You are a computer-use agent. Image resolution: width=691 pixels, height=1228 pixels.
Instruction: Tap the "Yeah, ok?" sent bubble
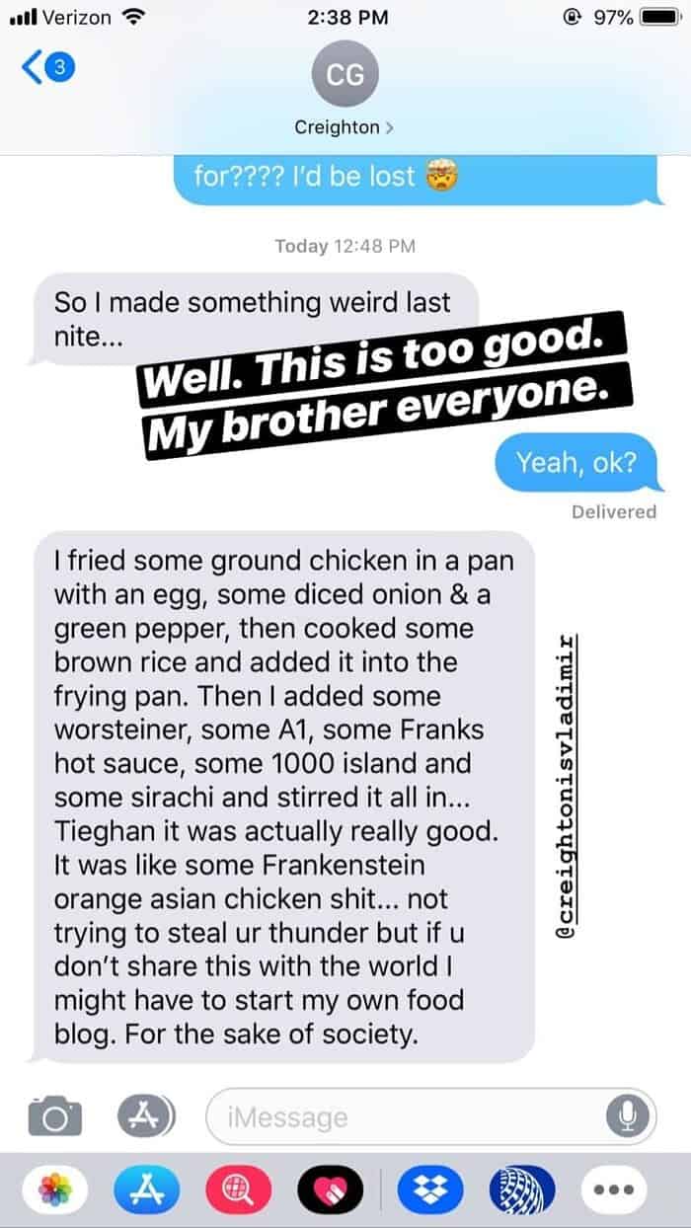tap(576, 463)
